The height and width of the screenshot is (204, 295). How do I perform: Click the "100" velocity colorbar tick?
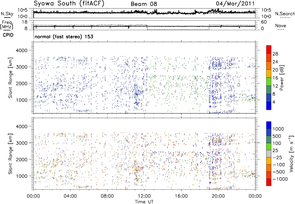pos(277,143)
